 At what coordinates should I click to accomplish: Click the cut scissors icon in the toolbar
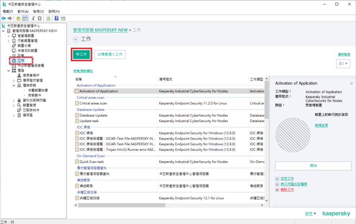coord(33,18)
